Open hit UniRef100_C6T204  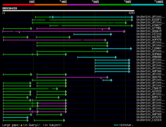point(149,34)
